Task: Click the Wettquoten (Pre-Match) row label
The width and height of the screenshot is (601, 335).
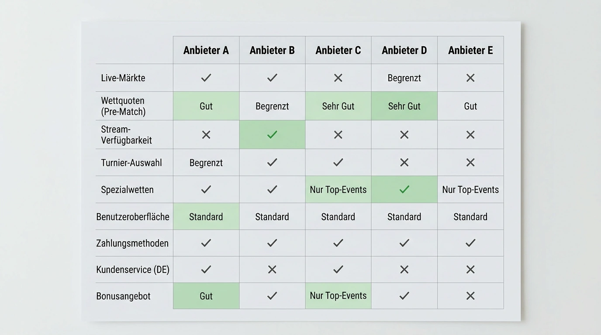Action: point(123,106)
